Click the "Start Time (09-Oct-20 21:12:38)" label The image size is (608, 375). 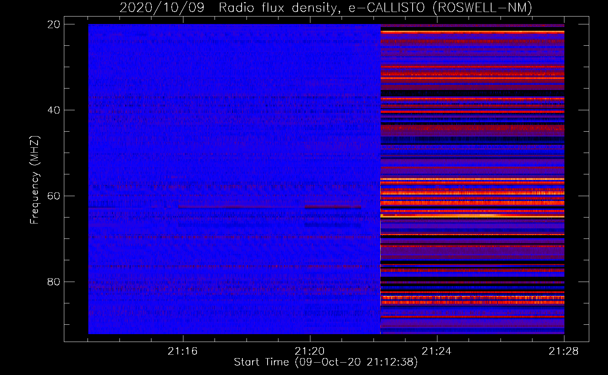(x=326, y=362)
